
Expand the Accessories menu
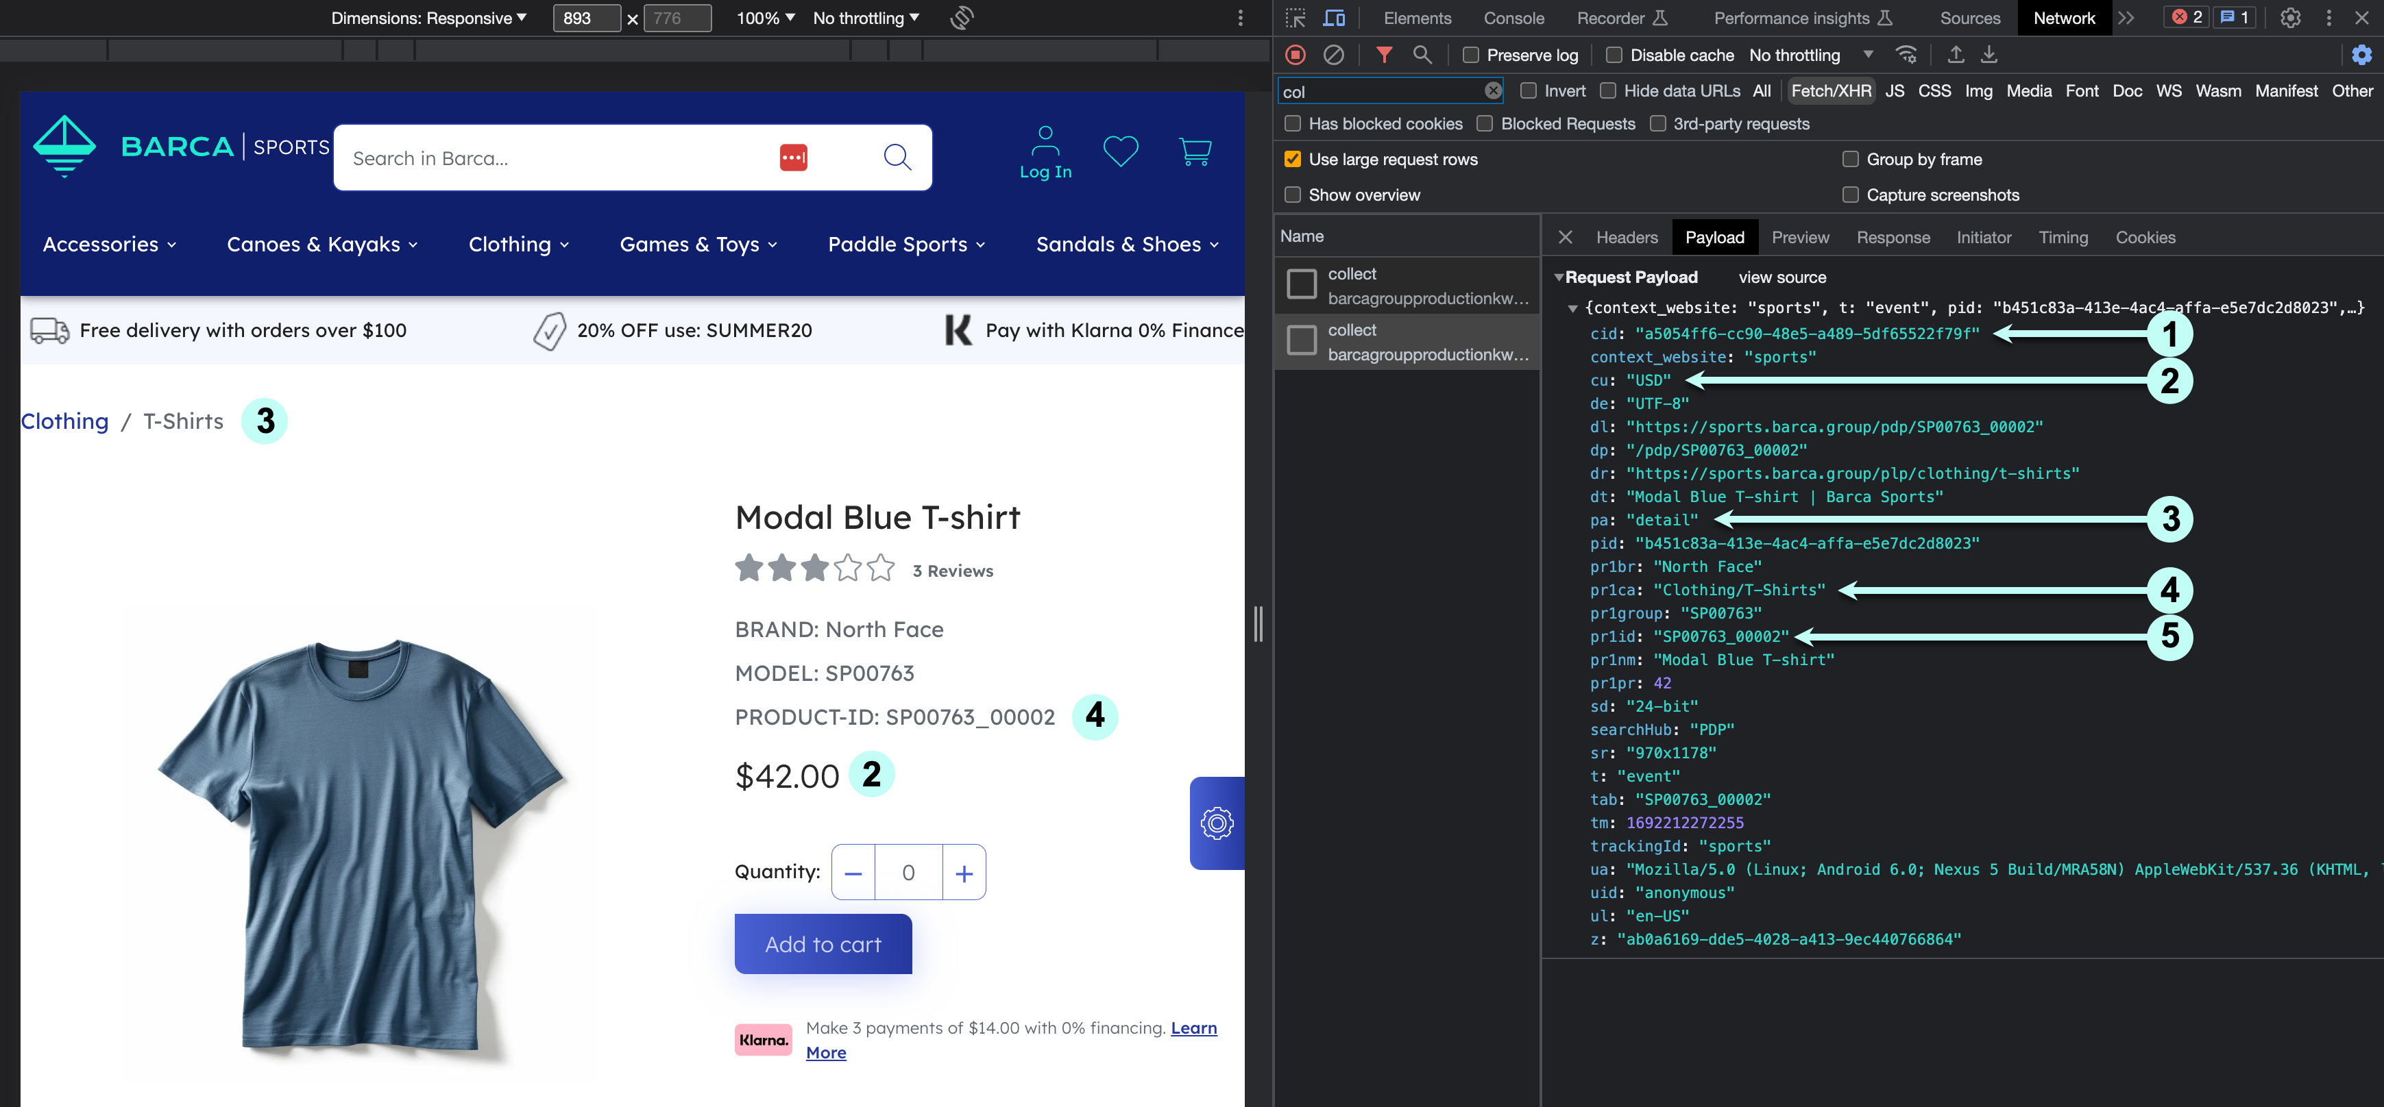(109, 244)
